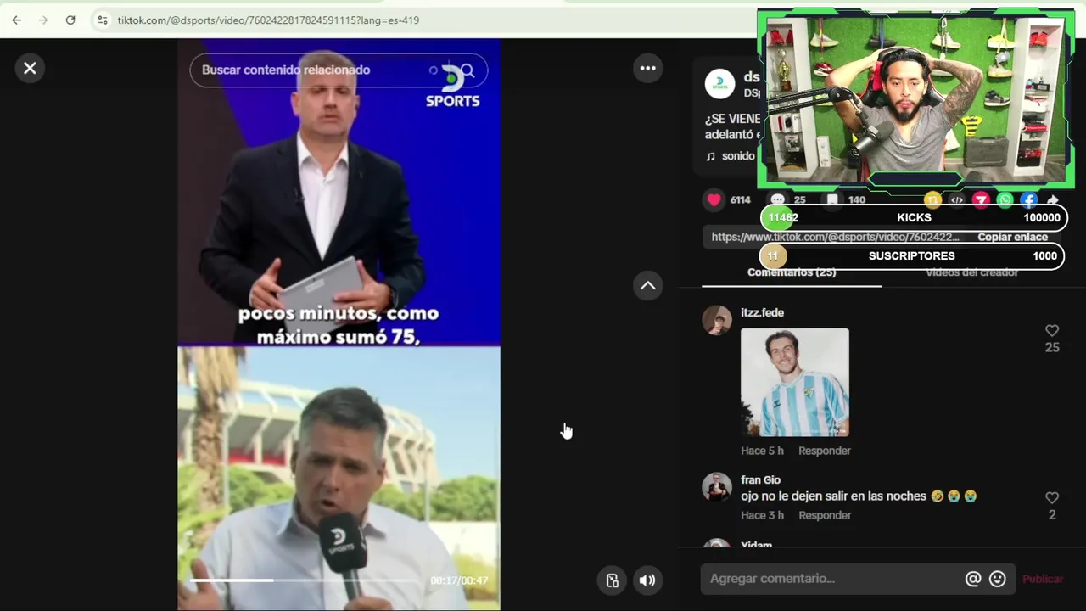
Task: Click site information icon in address bar
Action: 102,20
